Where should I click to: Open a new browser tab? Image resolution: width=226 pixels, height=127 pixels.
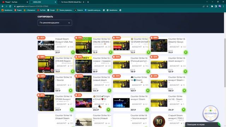click(88, 2)
